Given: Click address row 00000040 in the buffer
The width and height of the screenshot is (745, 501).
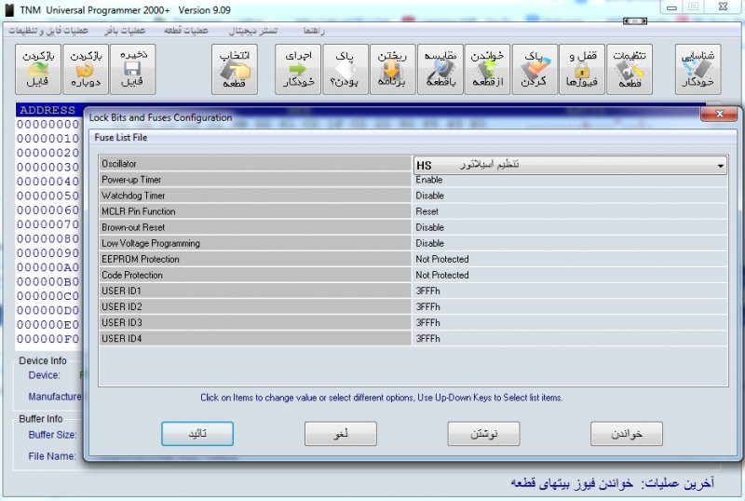Looking at the screenshot, I should point(48,182).
